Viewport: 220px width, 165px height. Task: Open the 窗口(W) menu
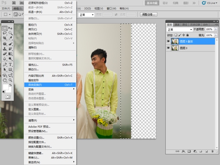[111, 8]
